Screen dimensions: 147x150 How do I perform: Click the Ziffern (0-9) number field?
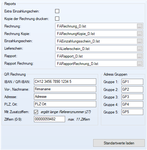[50, 119]
